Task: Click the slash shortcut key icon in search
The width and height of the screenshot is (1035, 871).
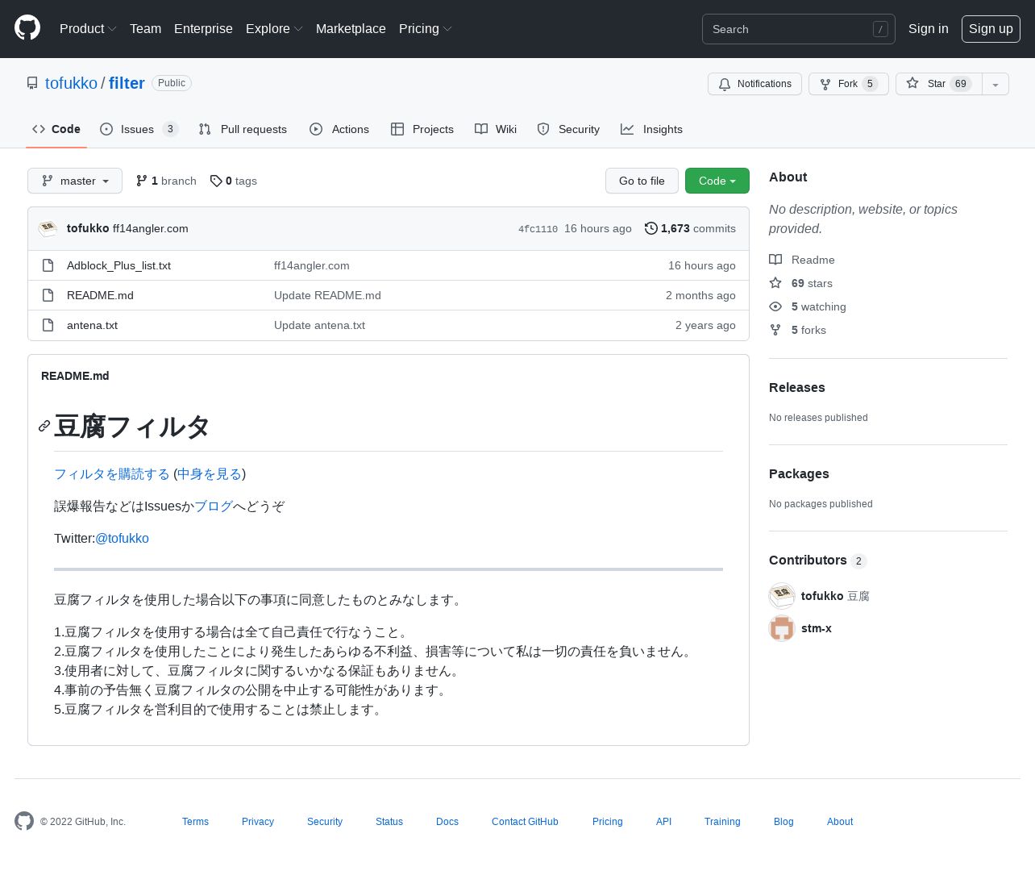Action: [x=880, y=29]
